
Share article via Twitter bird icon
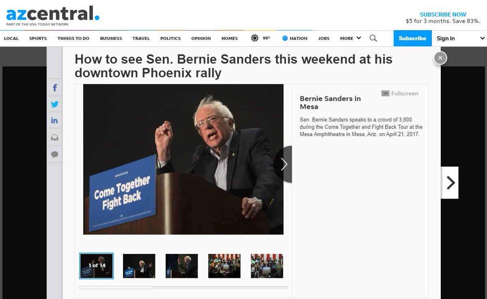54,104
